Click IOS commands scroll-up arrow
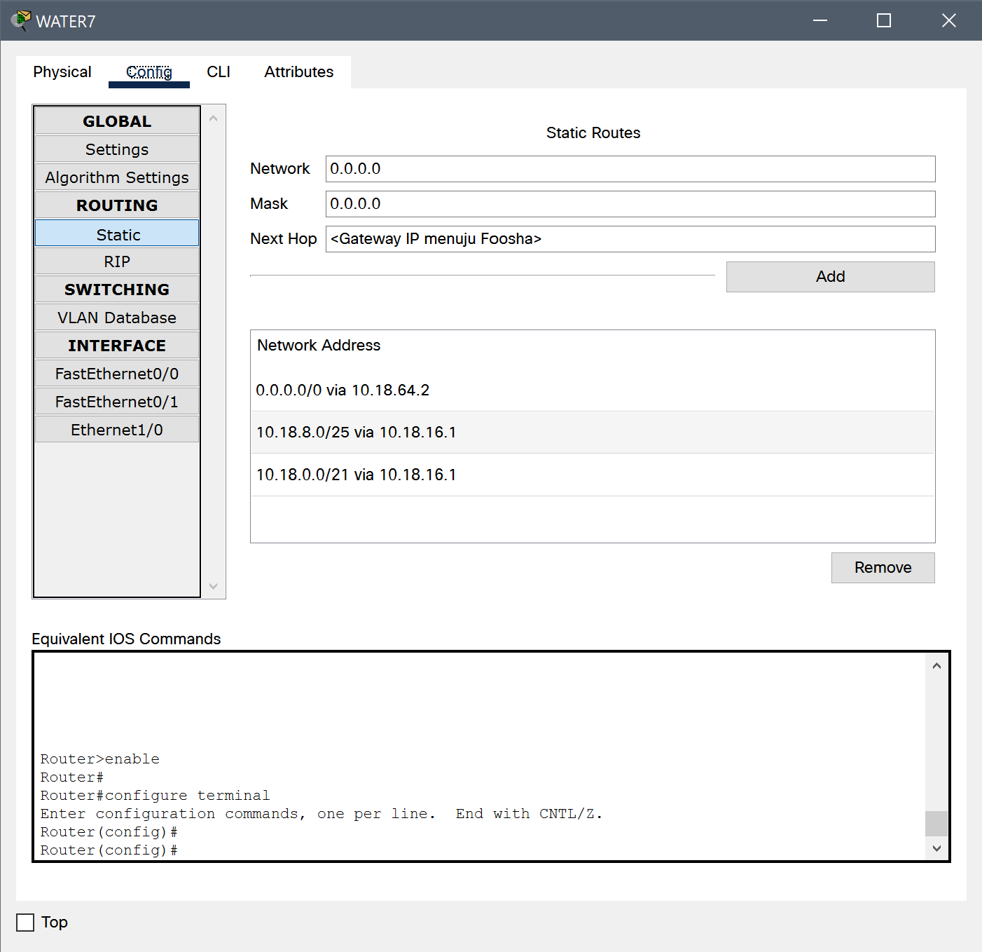Viewport: 982px width, 952px height. point(936,666)
